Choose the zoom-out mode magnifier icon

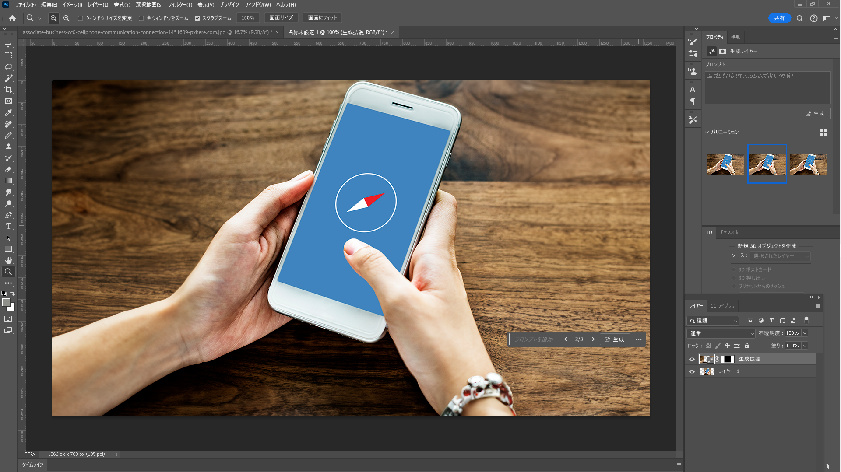tap(67, 18)
